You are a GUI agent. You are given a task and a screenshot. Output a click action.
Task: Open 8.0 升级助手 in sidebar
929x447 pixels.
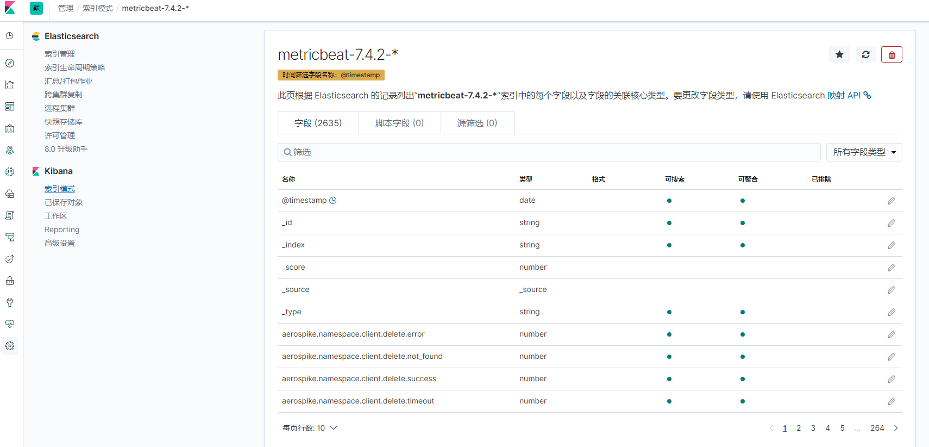point(66,149)
